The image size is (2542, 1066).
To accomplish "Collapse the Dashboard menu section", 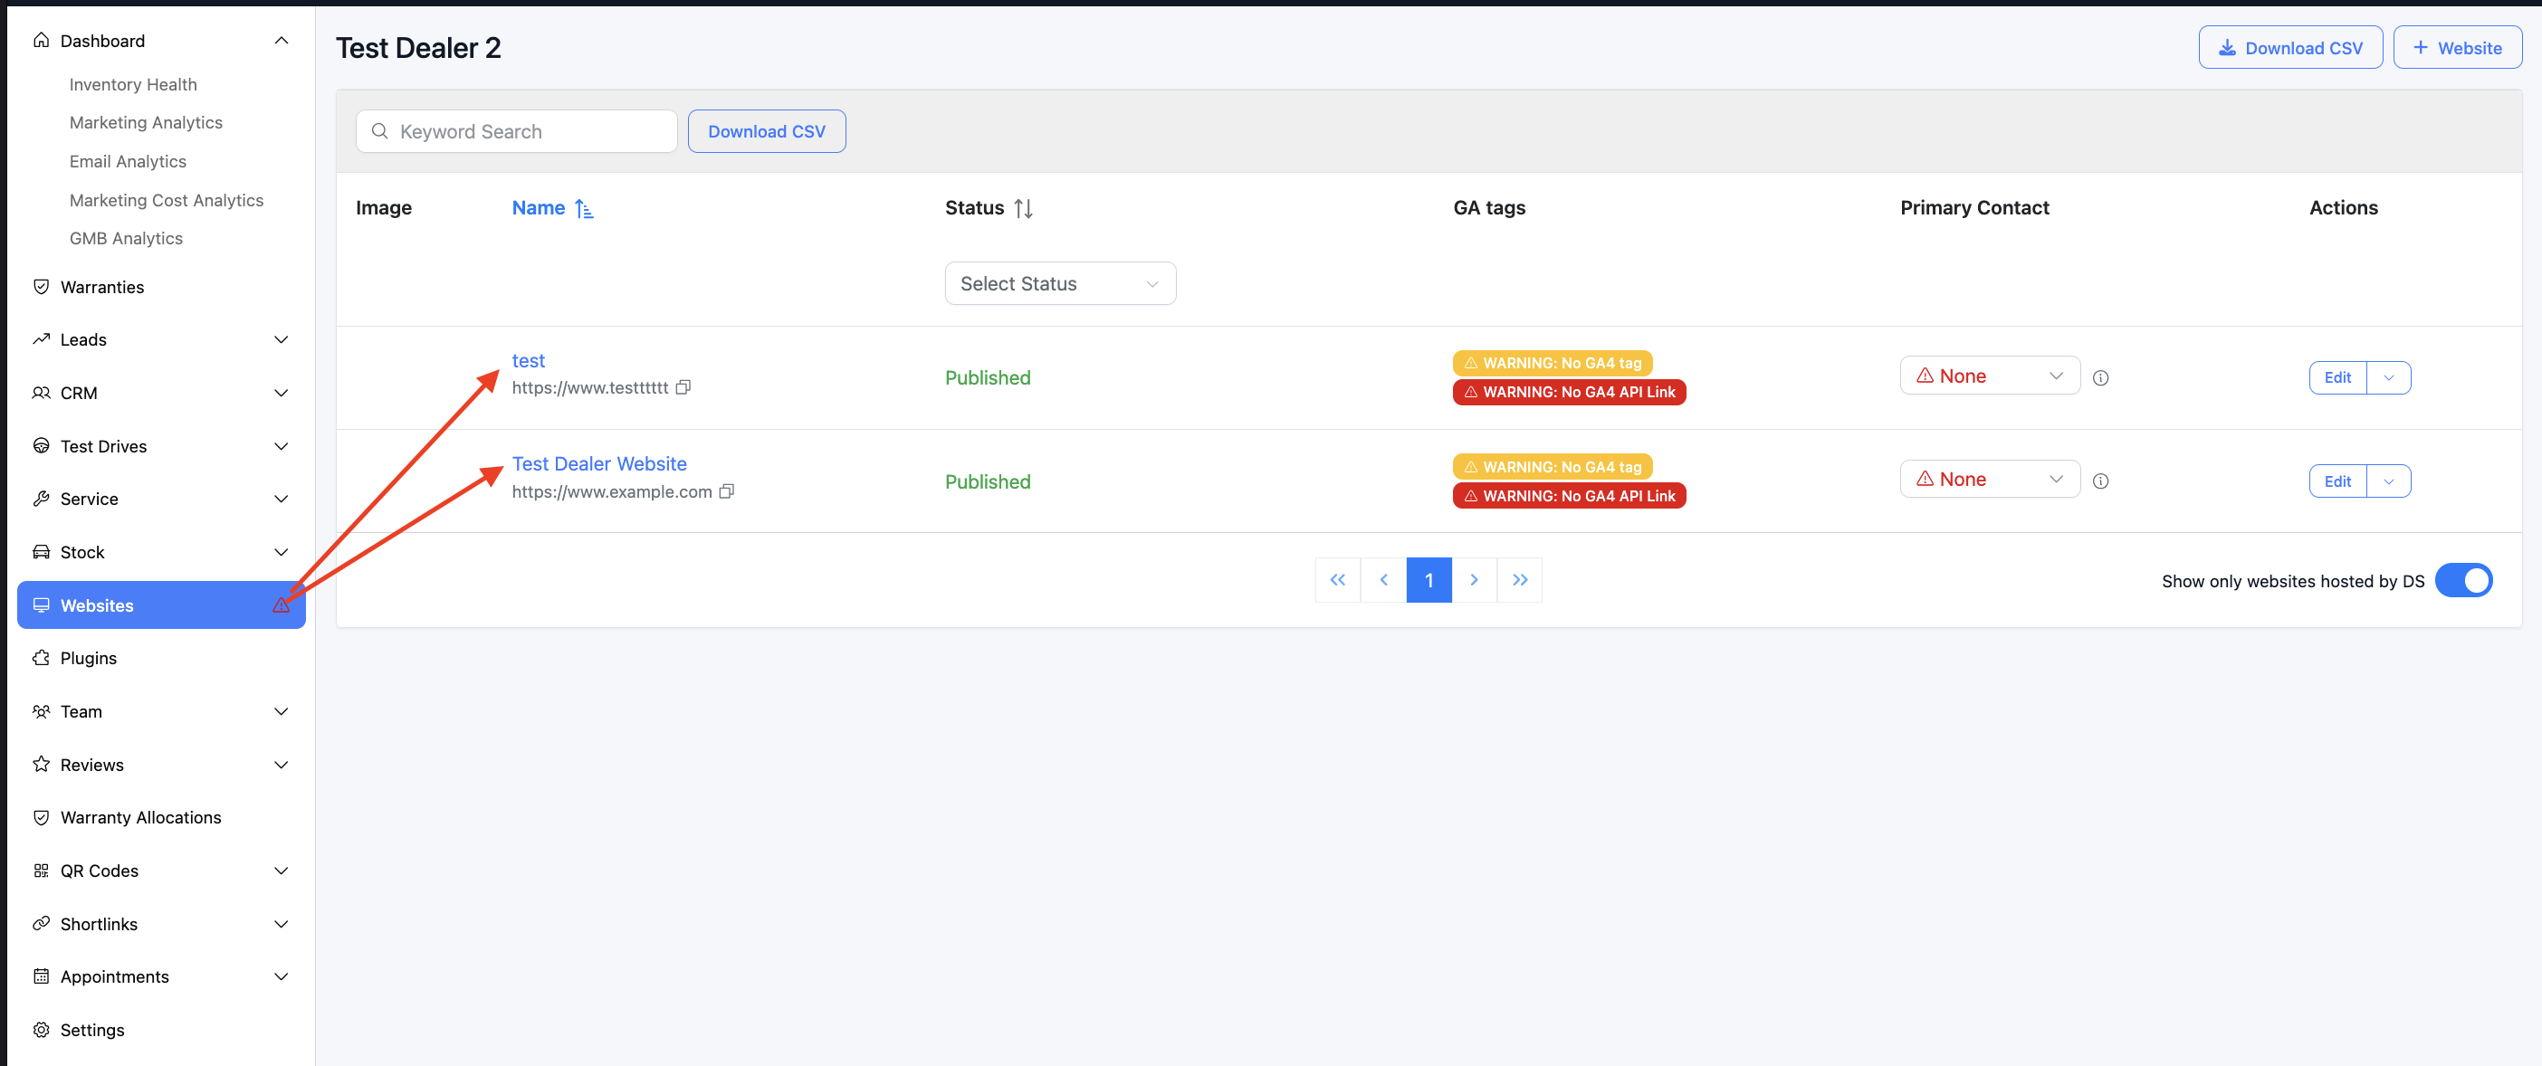I will pyautogui.click(x=282, y=41).
